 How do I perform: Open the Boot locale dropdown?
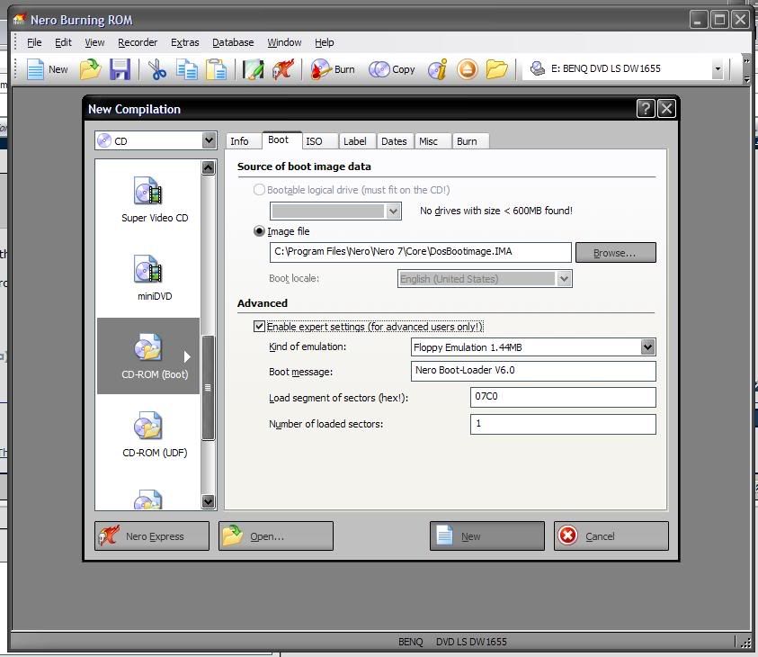[564, 279]
